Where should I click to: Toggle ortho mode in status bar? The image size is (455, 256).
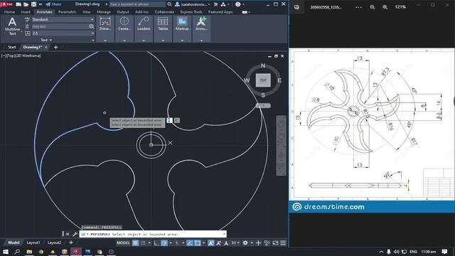tap(156, 243)
